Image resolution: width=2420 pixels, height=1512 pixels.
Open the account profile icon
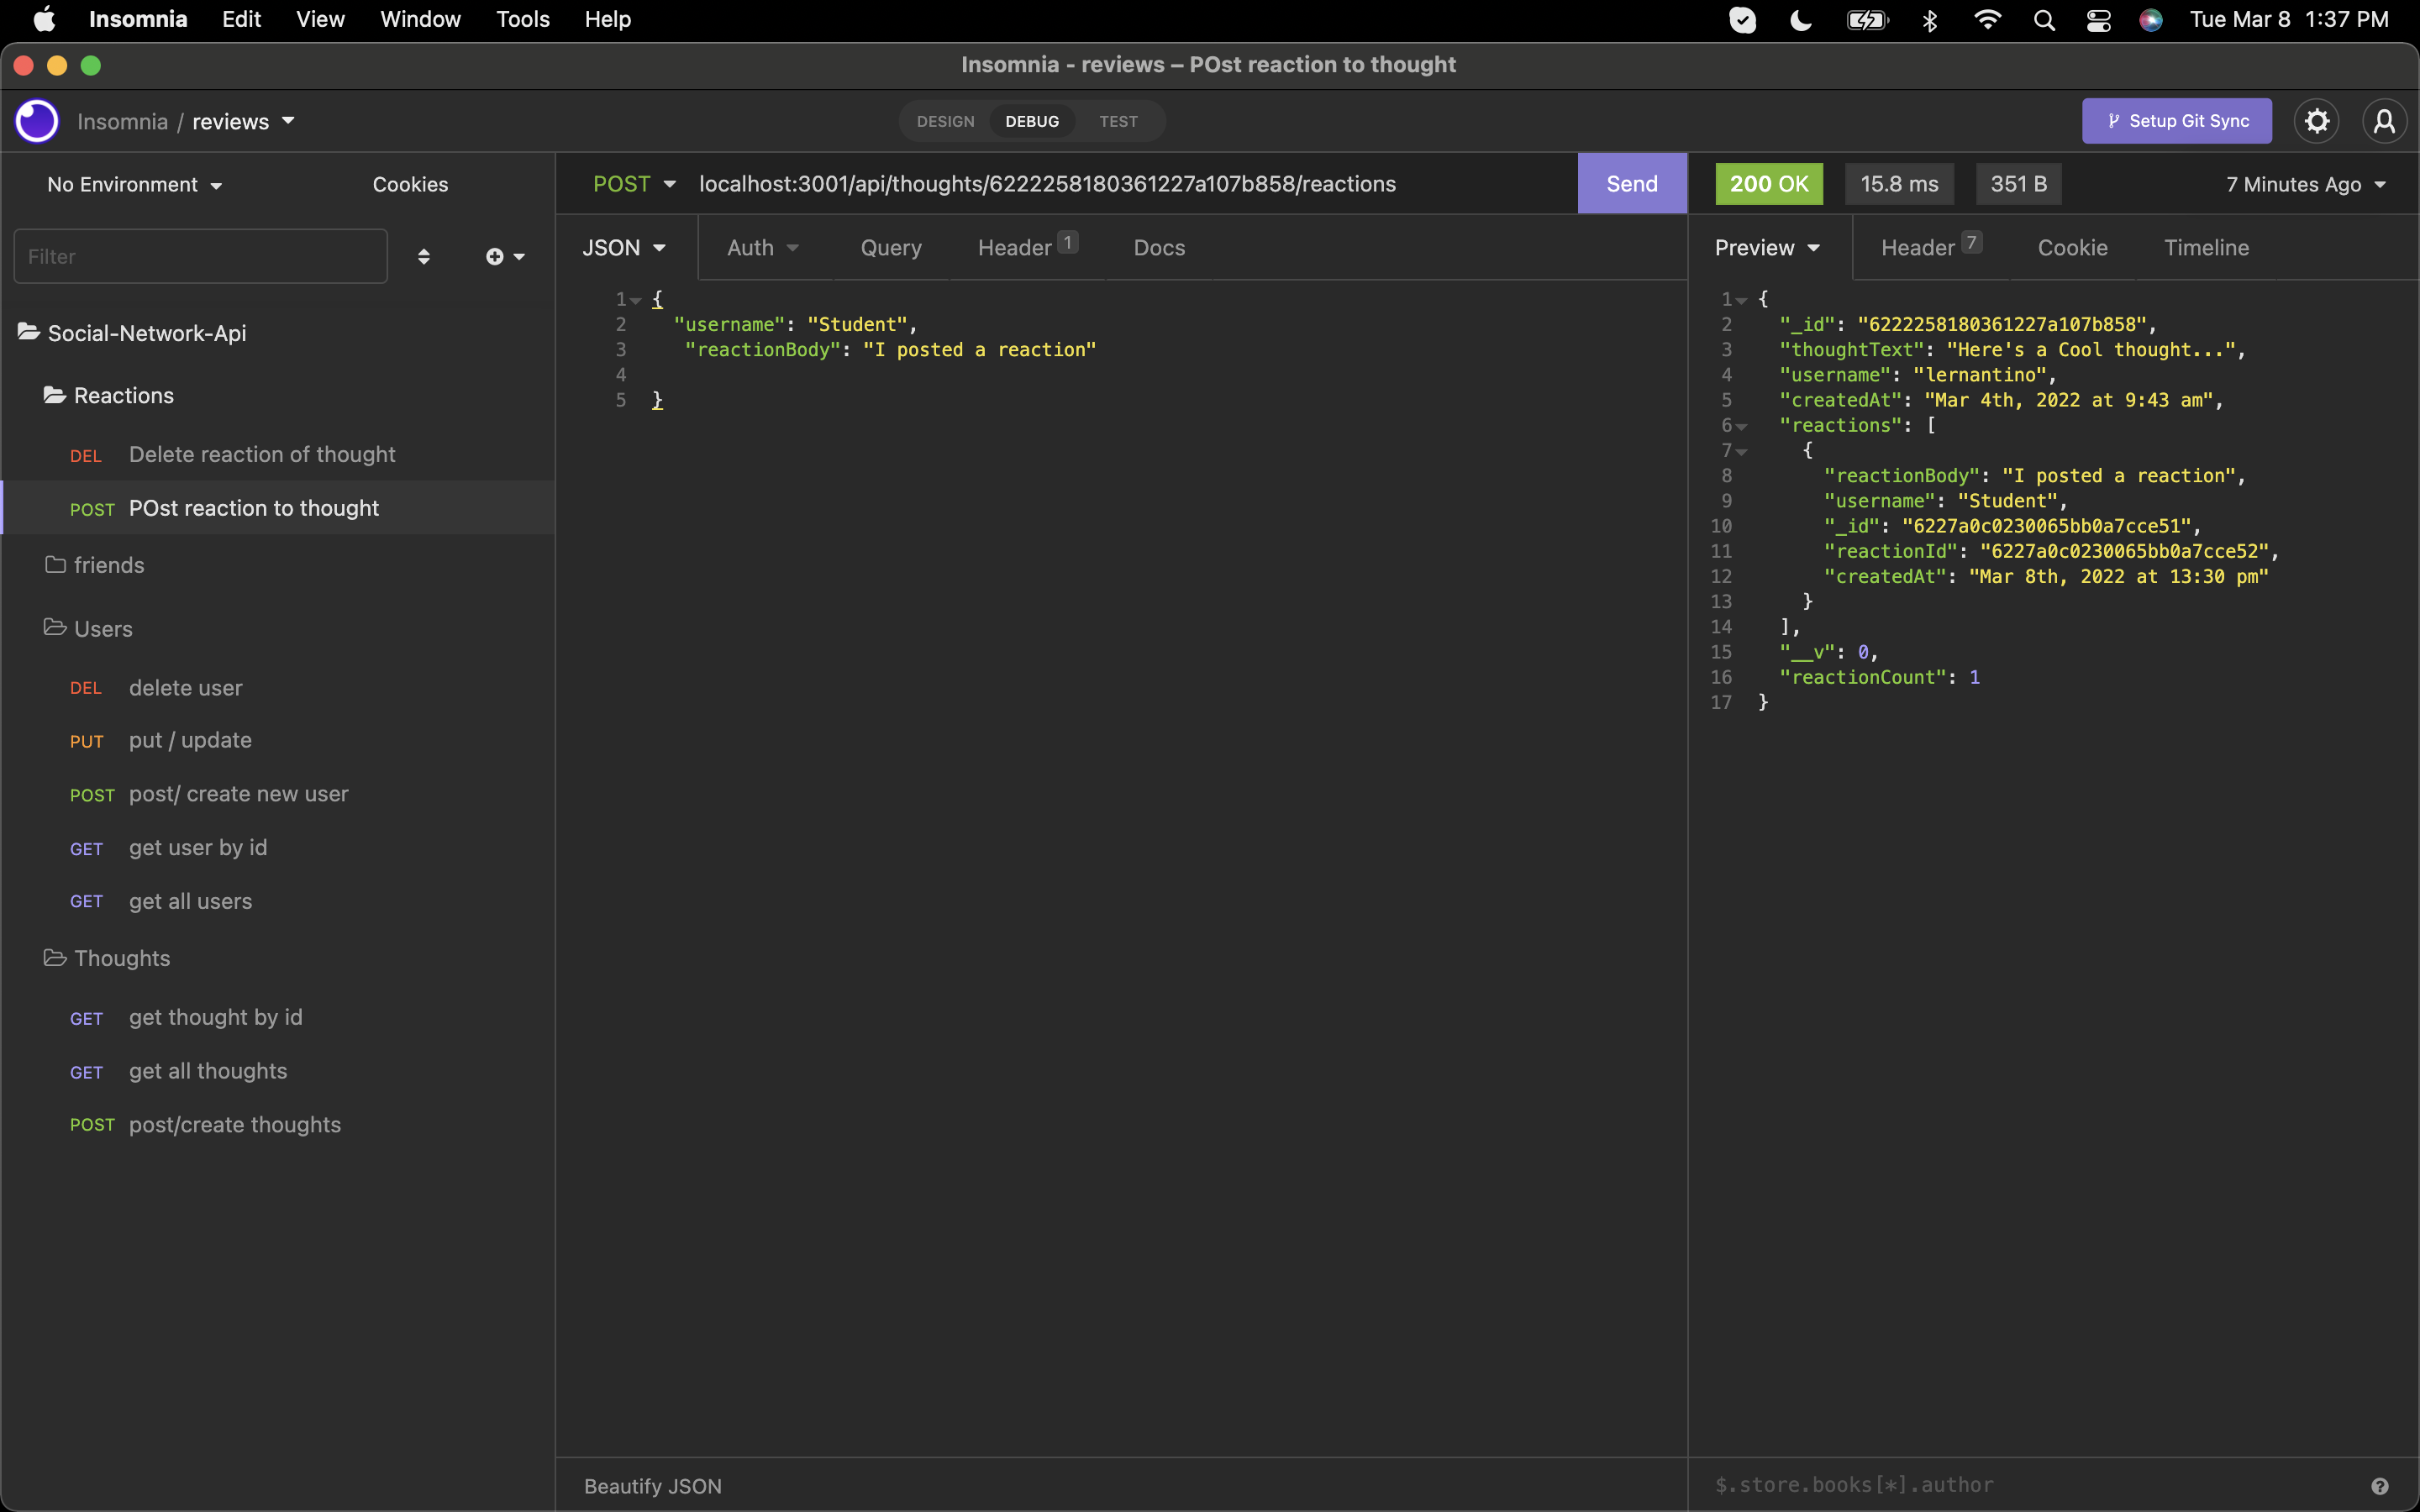click(x=2384, y=121)
